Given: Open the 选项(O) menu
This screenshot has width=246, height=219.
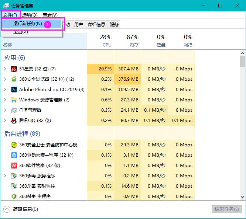Looking at the screenshot, I should (30, 15).
